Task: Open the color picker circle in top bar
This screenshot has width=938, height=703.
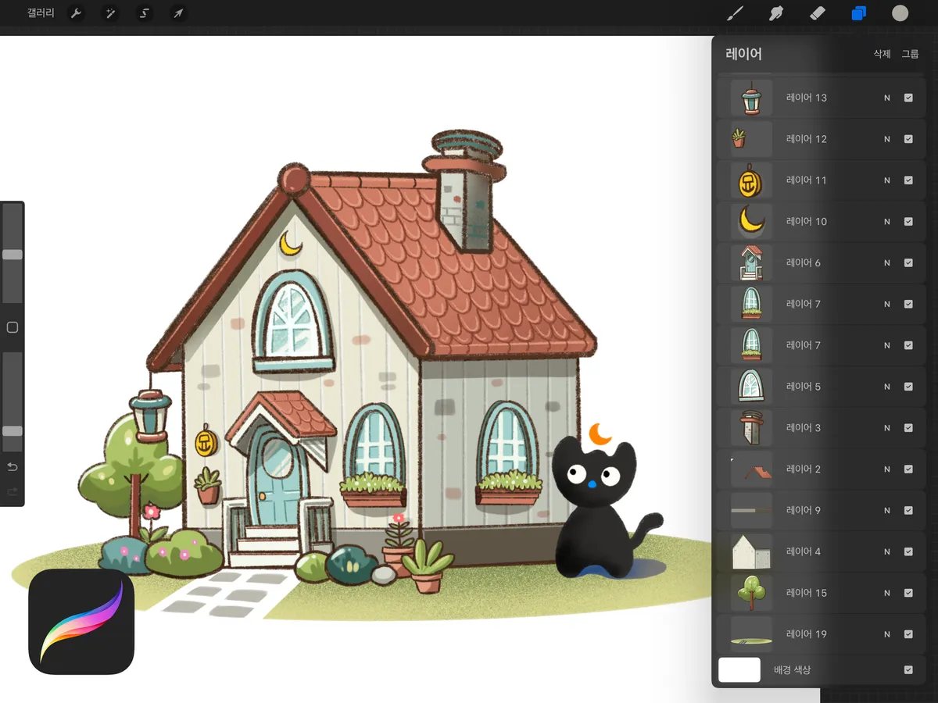Action: [900, 13]
